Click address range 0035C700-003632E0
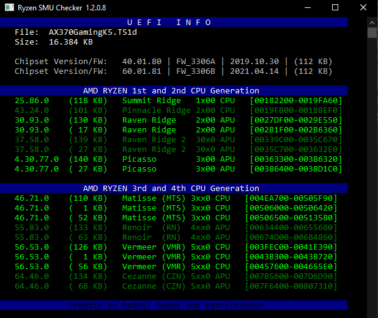378x318 pixels. (x=296, y=150)
